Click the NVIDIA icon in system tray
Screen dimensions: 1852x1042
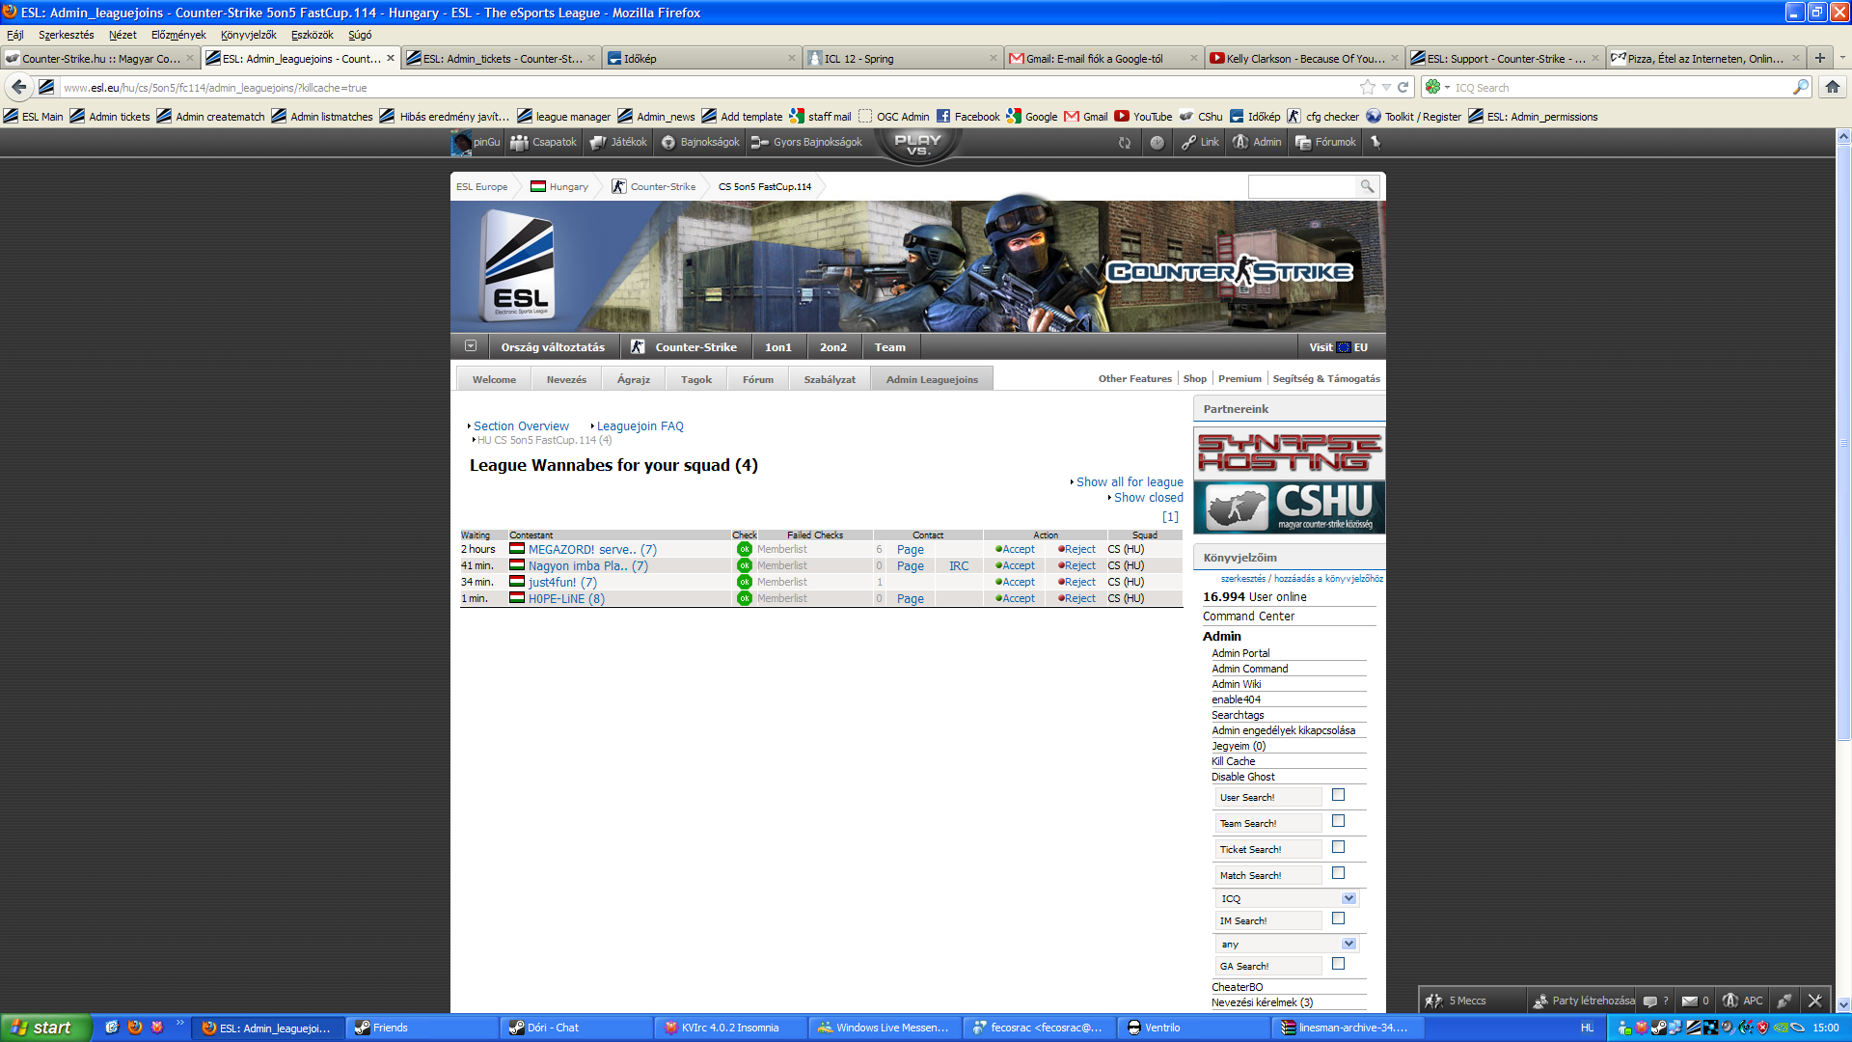point(1781,1028)
